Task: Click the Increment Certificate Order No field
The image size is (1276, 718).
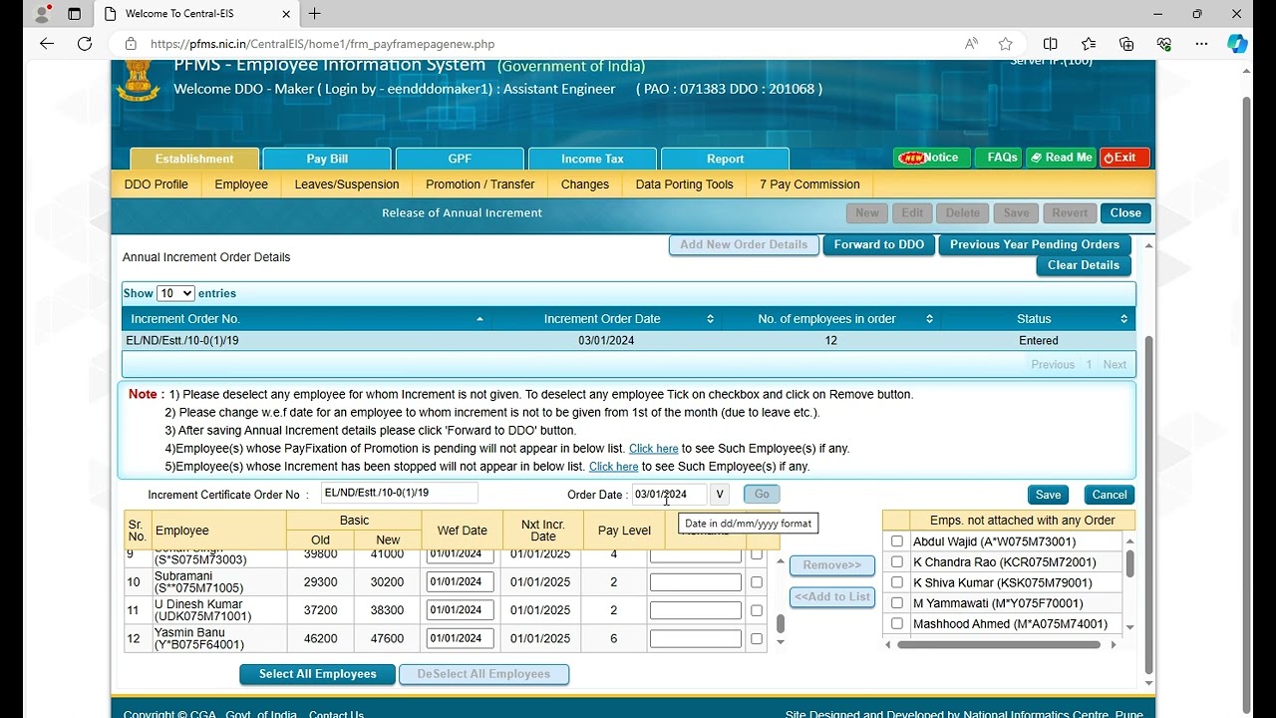Action: coord(400,493)
